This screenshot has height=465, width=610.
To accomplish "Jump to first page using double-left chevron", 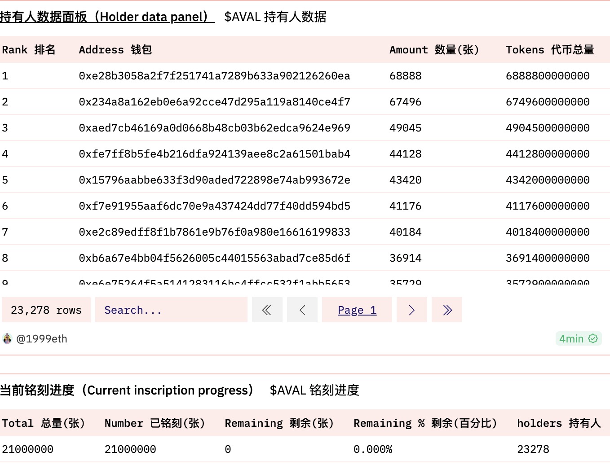I will point(267,310).
